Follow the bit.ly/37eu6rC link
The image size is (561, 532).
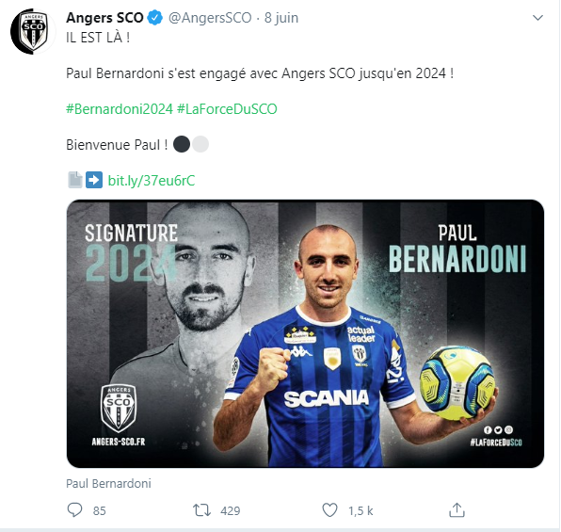click(152, 181)
